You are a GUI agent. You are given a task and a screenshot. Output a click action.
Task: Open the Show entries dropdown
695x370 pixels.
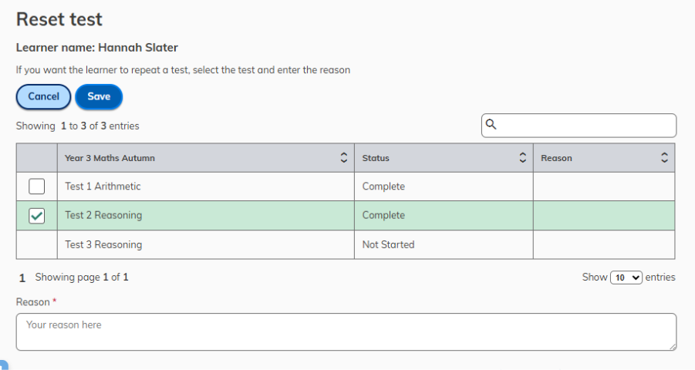(x=626, y=277)
